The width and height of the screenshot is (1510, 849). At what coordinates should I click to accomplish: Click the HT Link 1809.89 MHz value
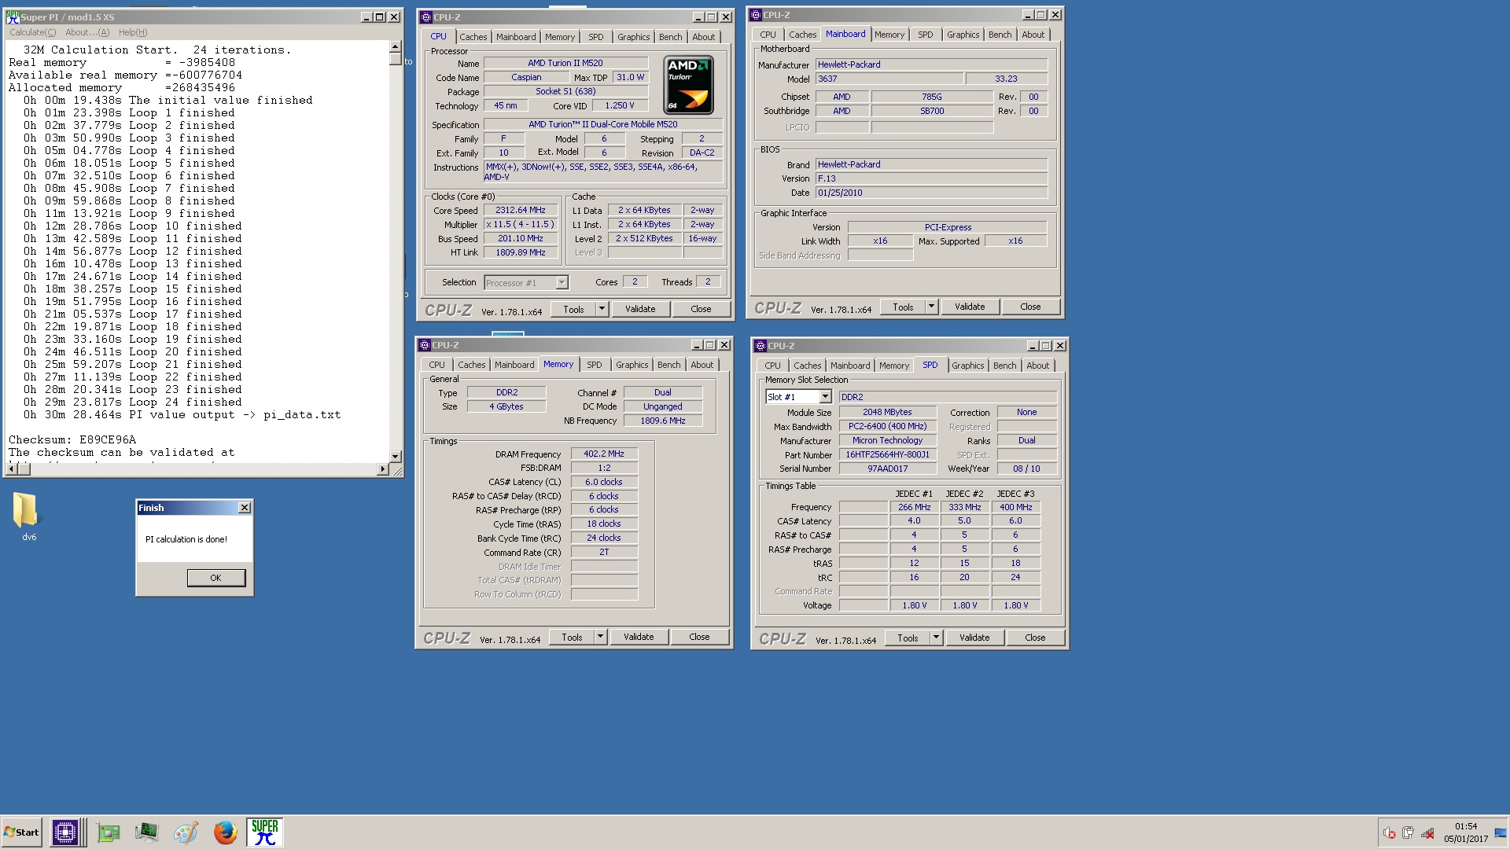tap(521, 252)
